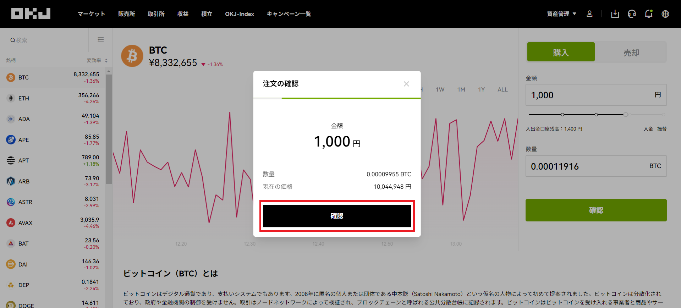Viewport: 681px width, 308px height.
Task: Expand the 資産管理 dropdown
Action: coord(561,14)
